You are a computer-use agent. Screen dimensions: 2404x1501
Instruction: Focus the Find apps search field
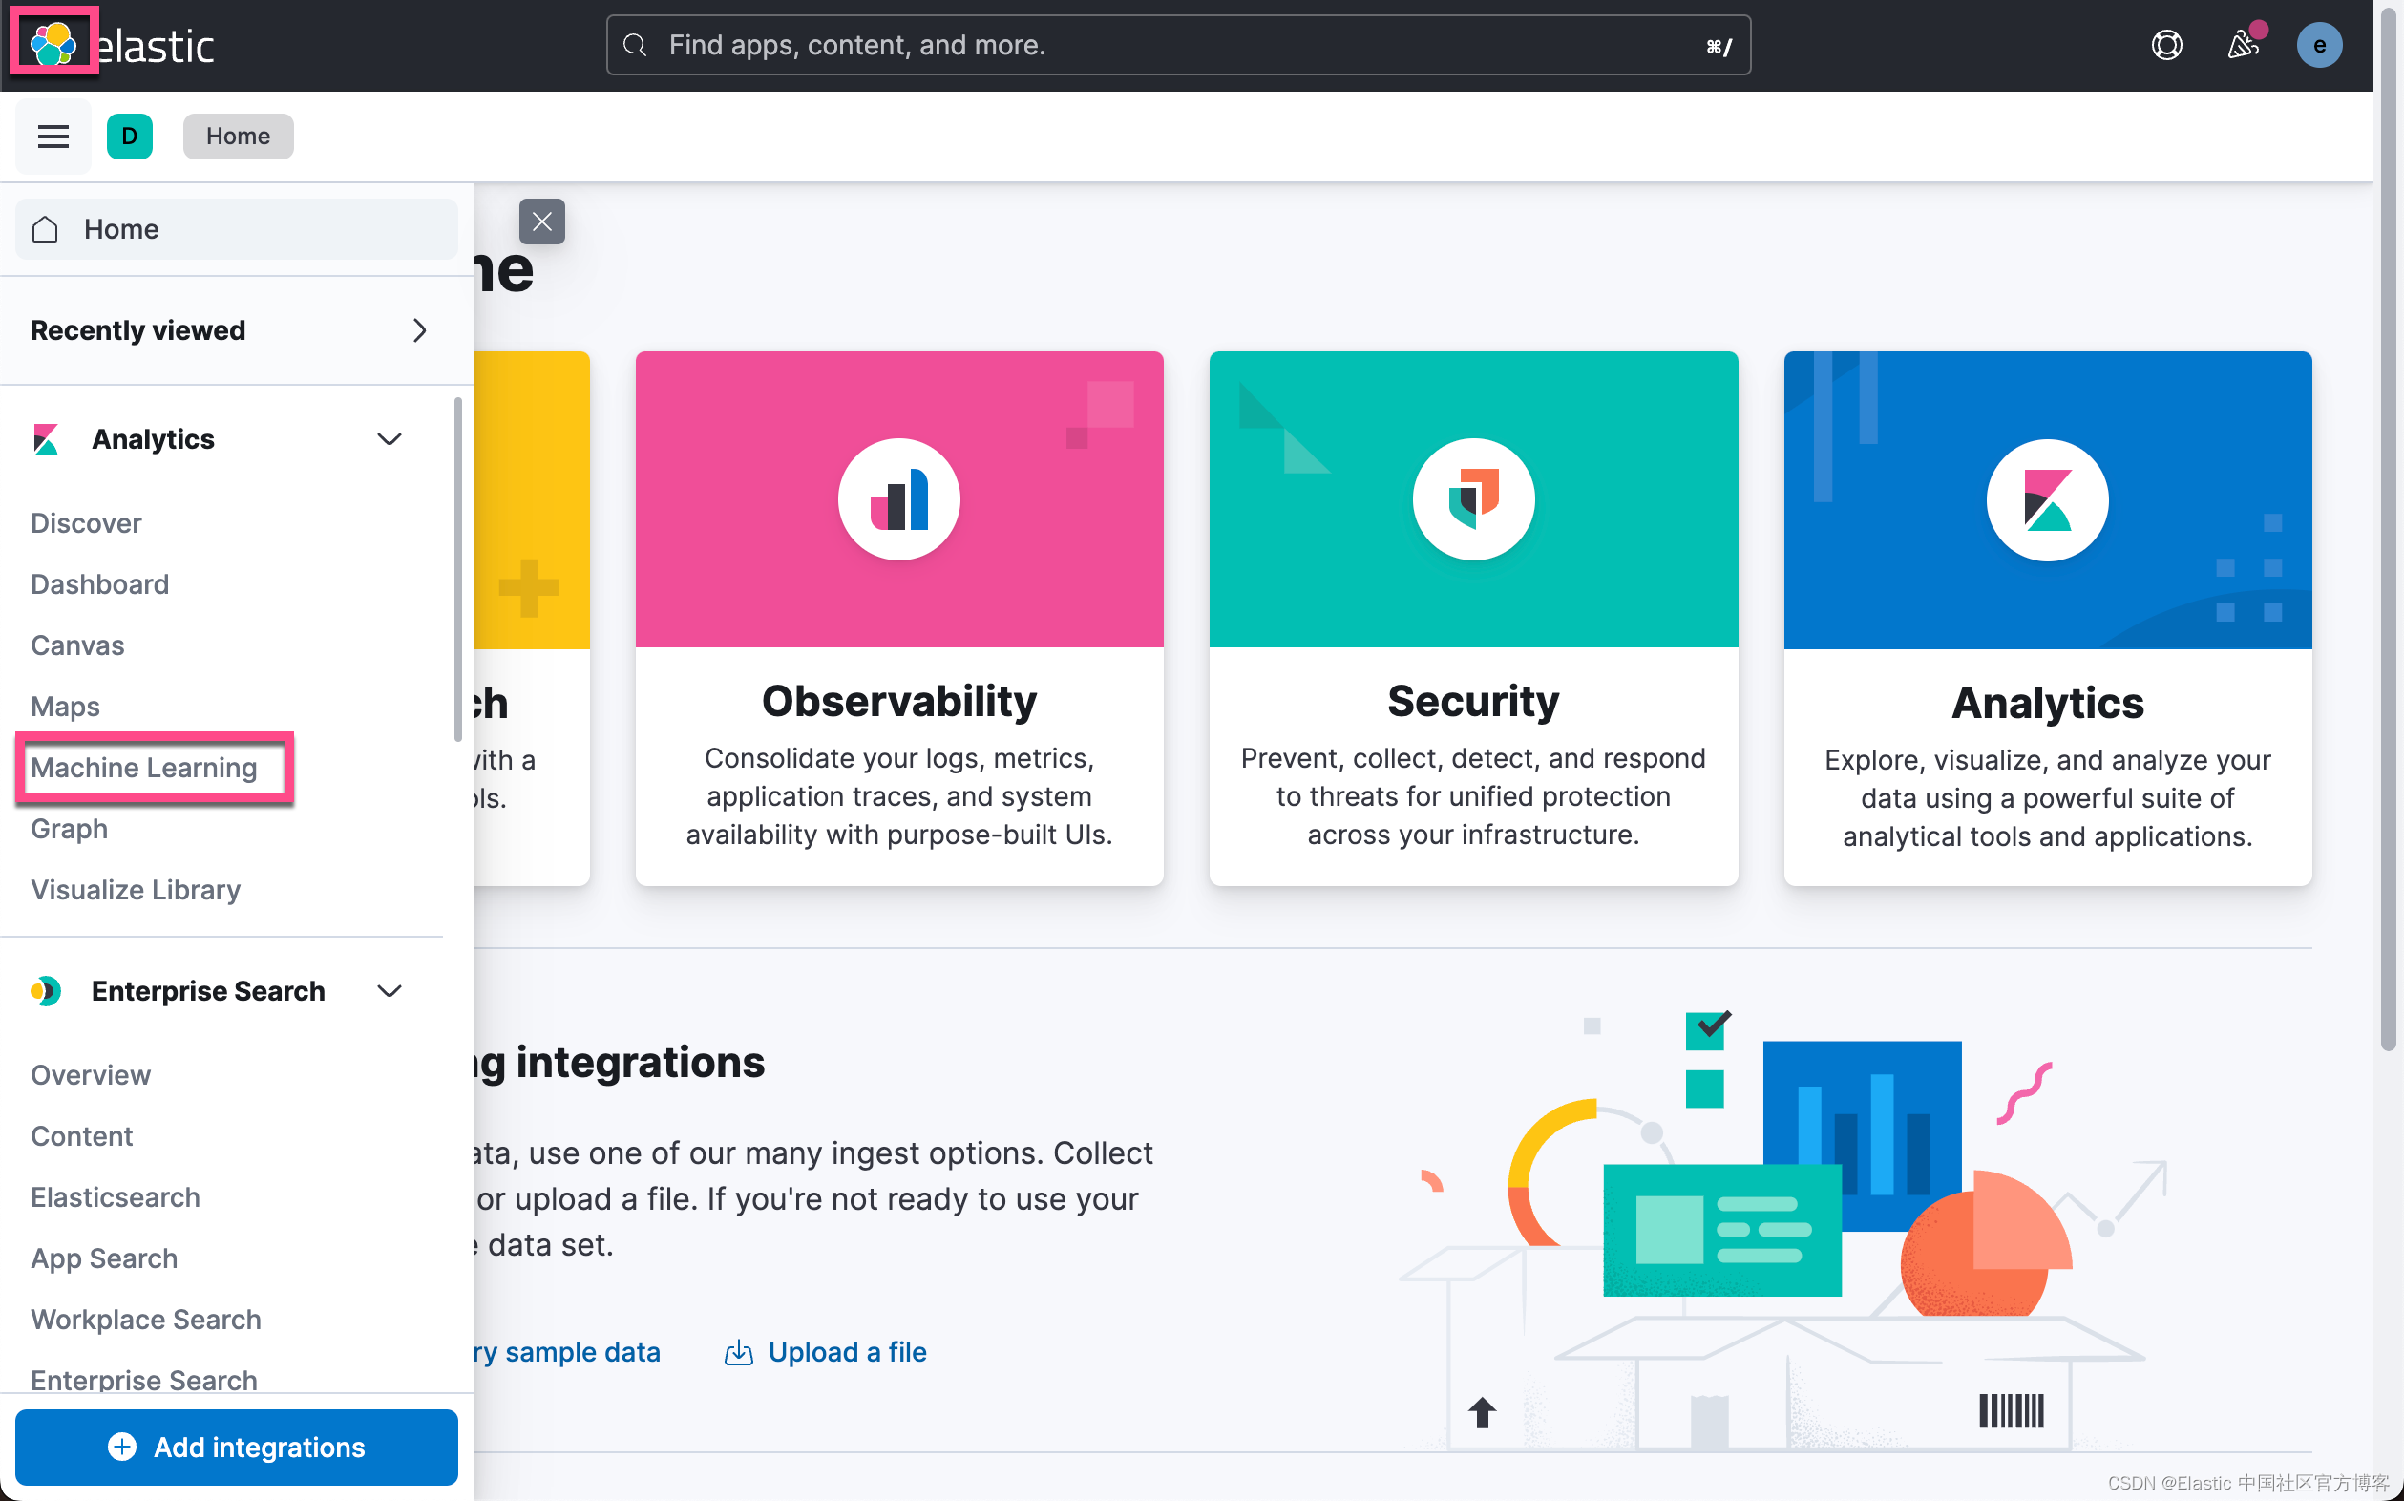1178,45
